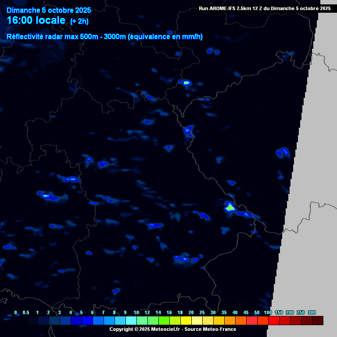
Task: Click the cyan radar cell near map top
Action: click(x=186, y=82)
